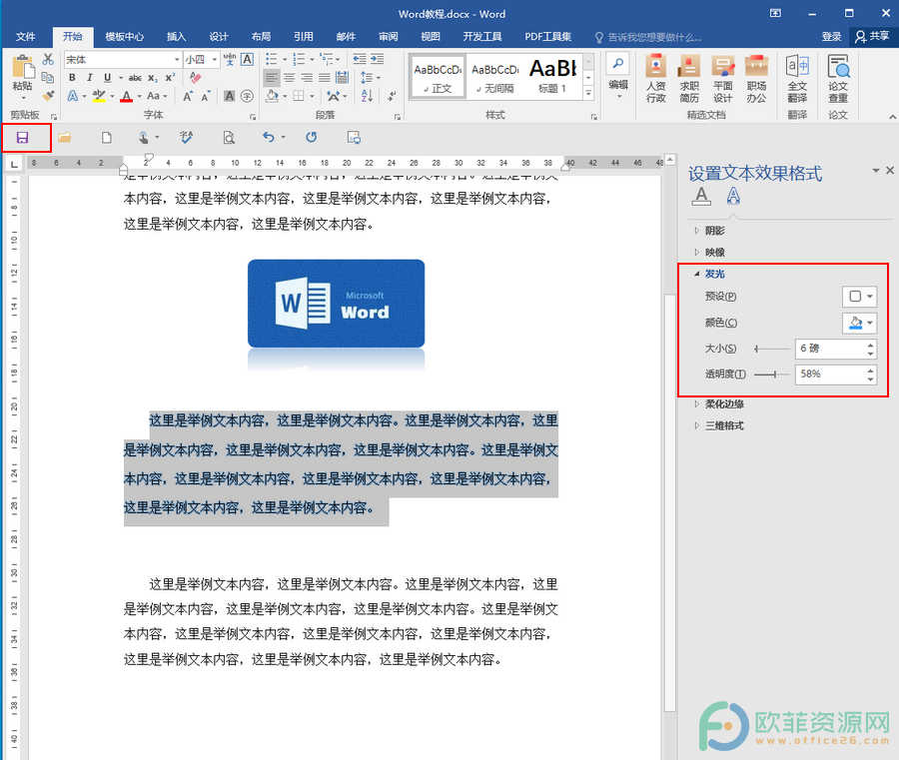
Task: Open 全文翻译 full text translation
Action: pyautogui.click(x=797, y=79)
